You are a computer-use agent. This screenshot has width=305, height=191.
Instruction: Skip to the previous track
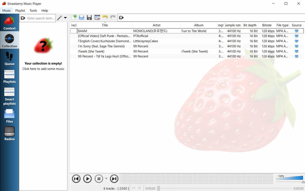click(76, 178)
